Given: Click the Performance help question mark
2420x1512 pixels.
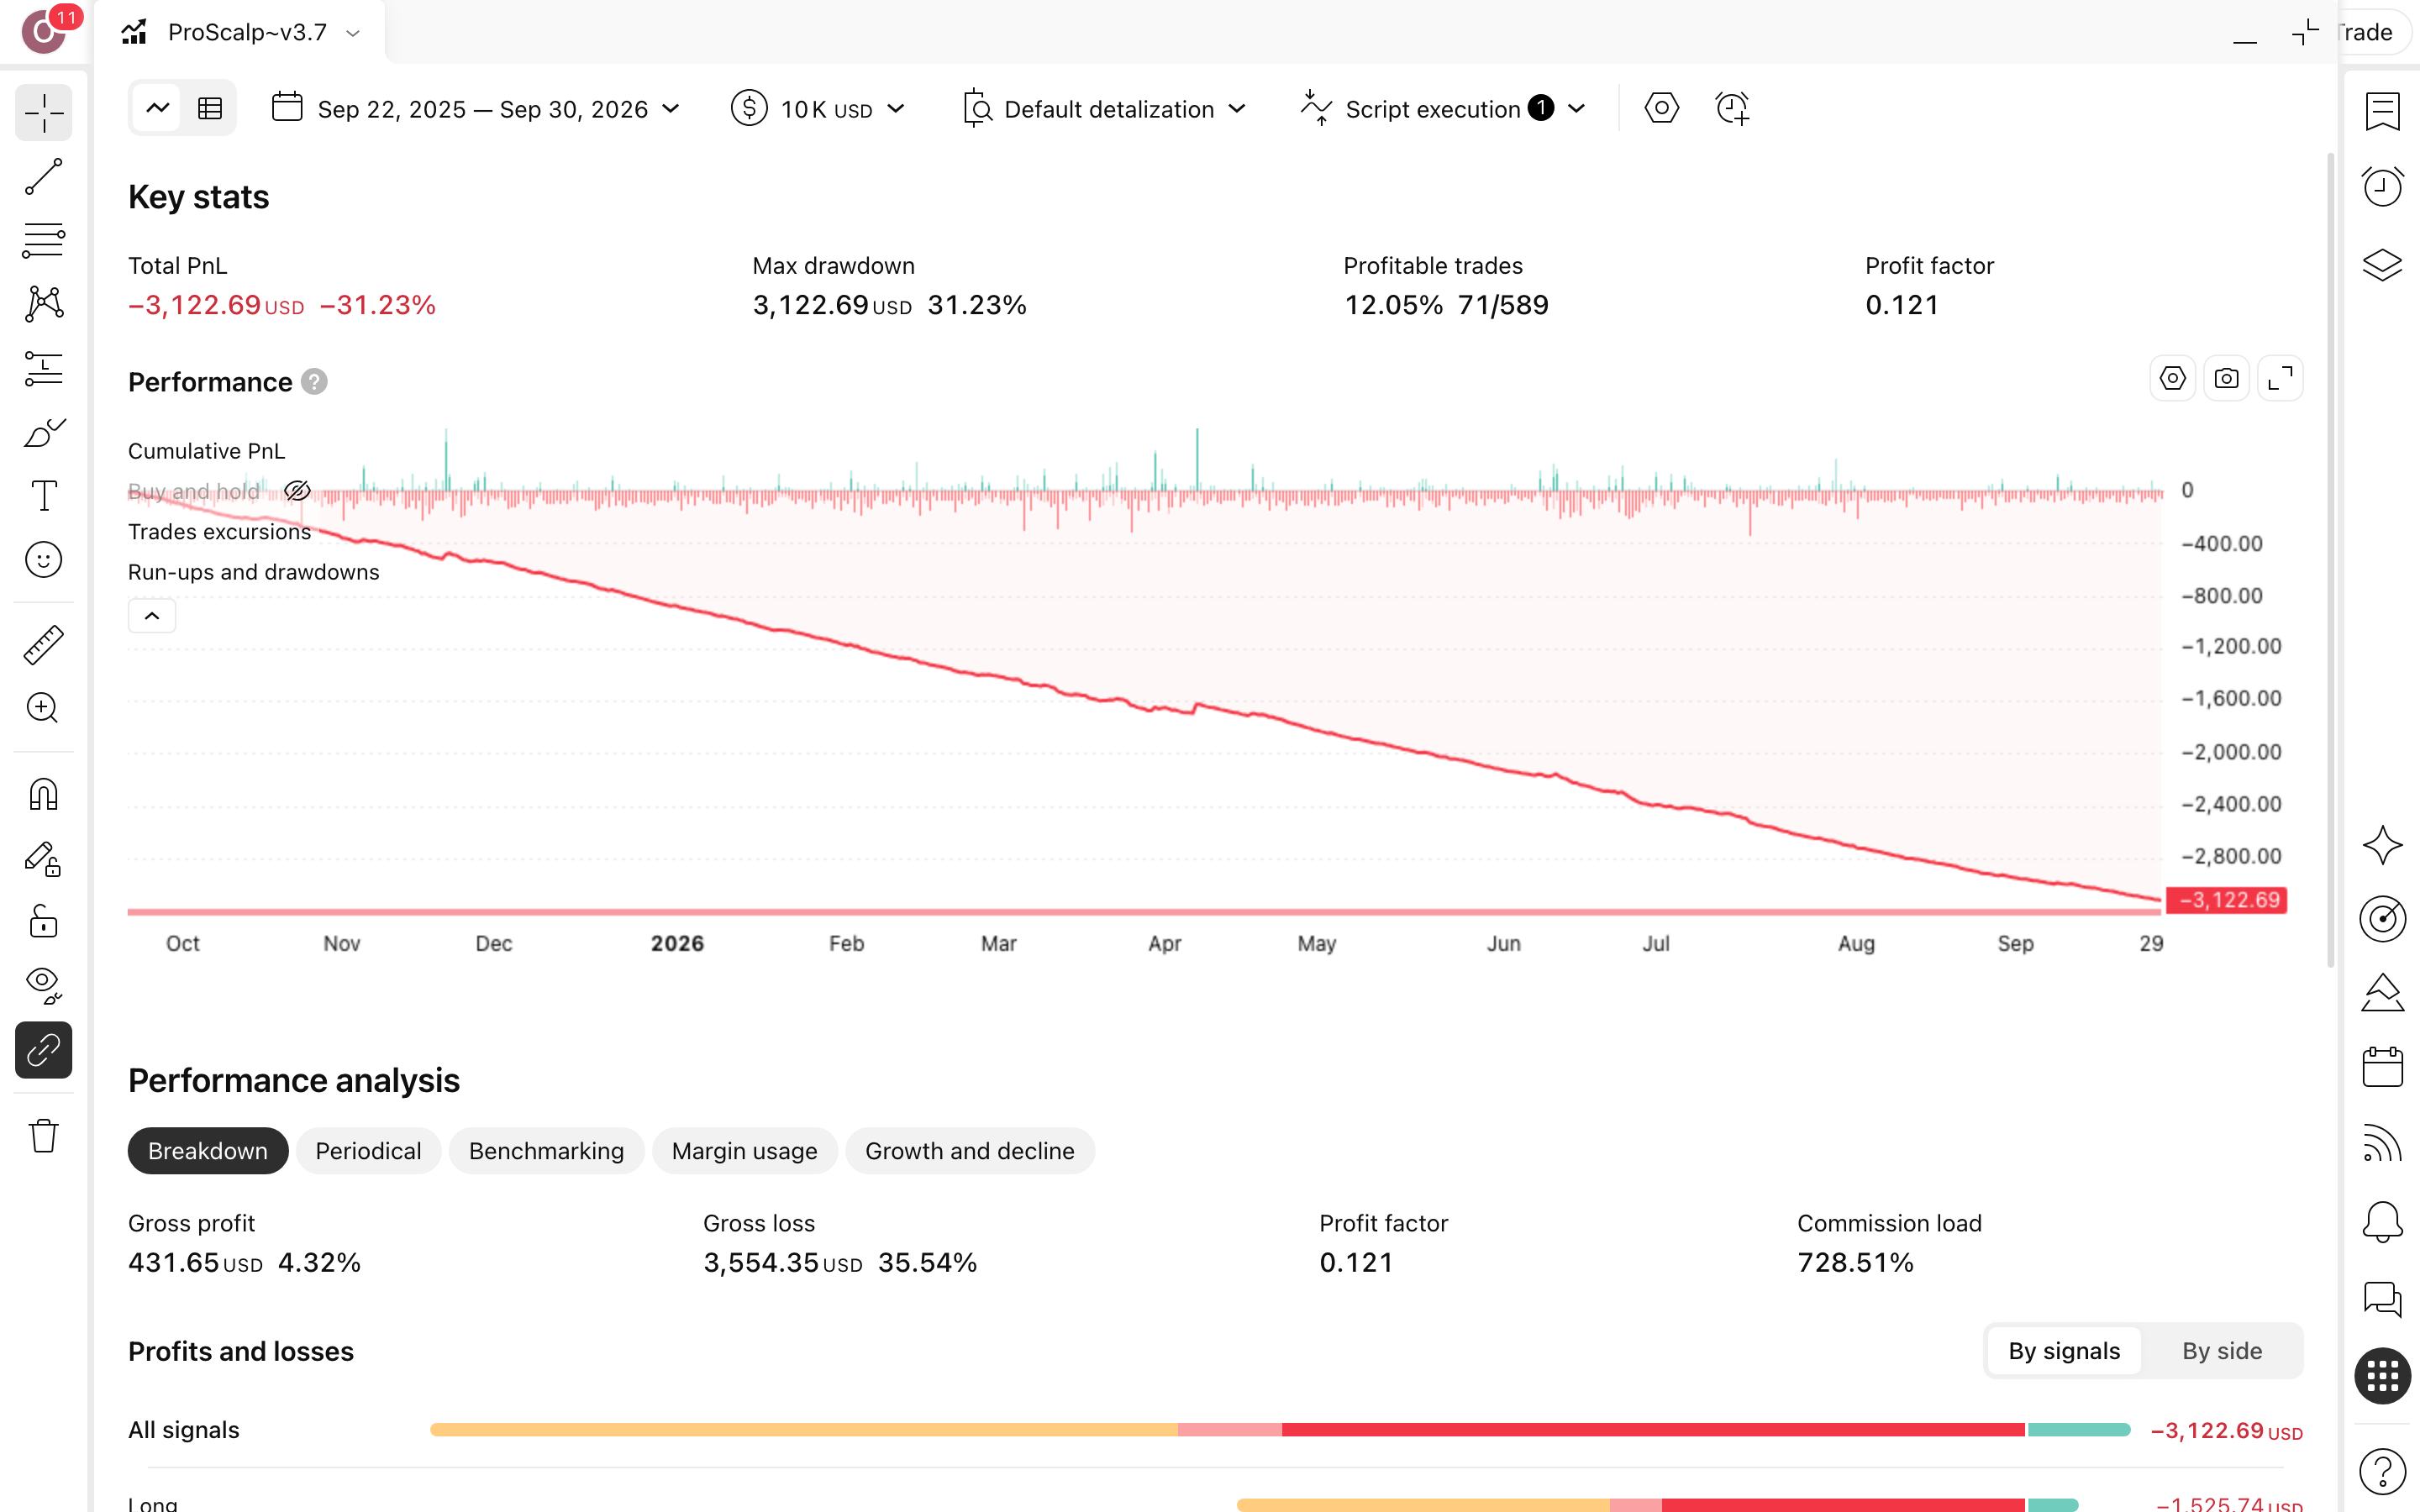Looking at the screenshot, I should coord(314,382).
